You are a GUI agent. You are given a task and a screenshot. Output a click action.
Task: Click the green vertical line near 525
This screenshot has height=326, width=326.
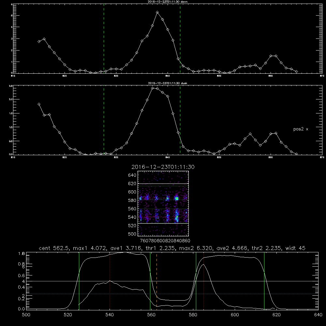[x=79, y=281]
